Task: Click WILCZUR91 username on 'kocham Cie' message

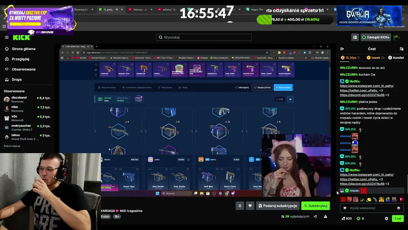Action: (349, 75)
